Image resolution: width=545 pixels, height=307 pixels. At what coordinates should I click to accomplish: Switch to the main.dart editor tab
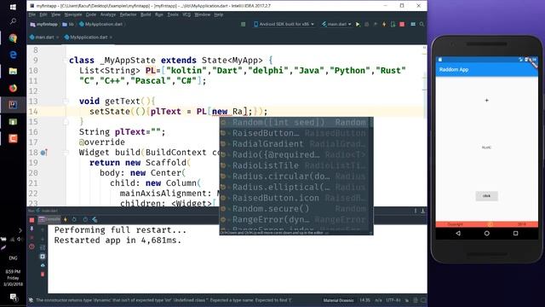click(x=44, y=37)
